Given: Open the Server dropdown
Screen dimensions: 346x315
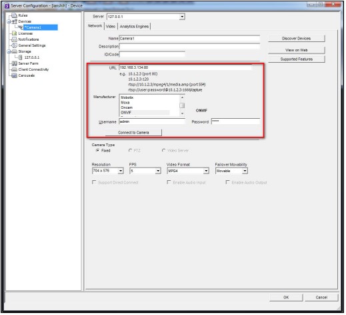Looking at the screenshot, I should pyautogui.click(x=182, y=17).
